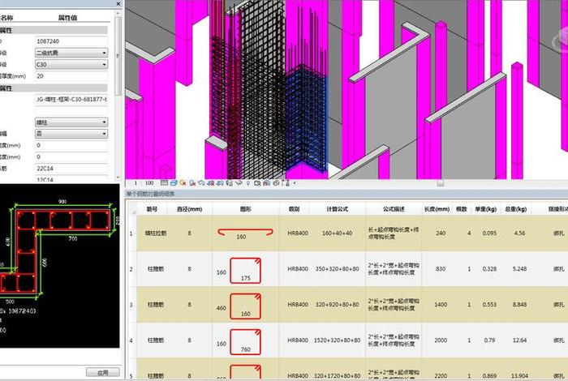
Task: Click the stirrup shape labeled 760 in row 4
Action: [x=245, y=342]
